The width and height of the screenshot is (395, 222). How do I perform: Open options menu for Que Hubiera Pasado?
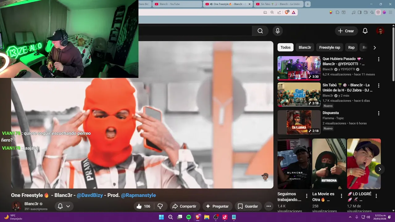[379, 59]
